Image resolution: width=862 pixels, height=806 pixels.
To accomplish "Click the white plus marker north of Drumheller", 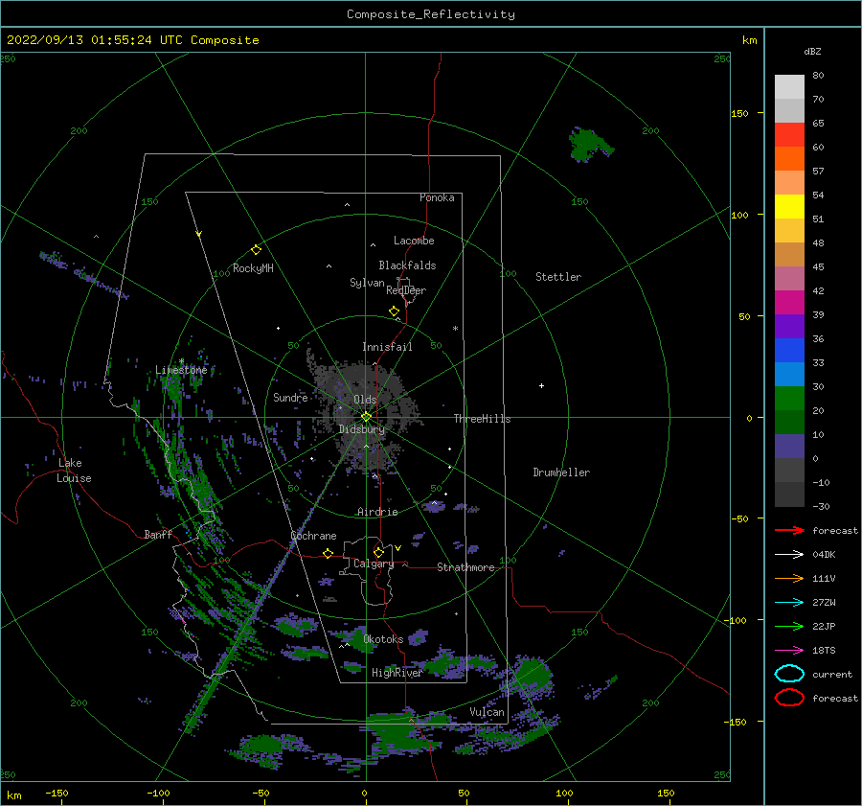I will [x=541, y=385].
